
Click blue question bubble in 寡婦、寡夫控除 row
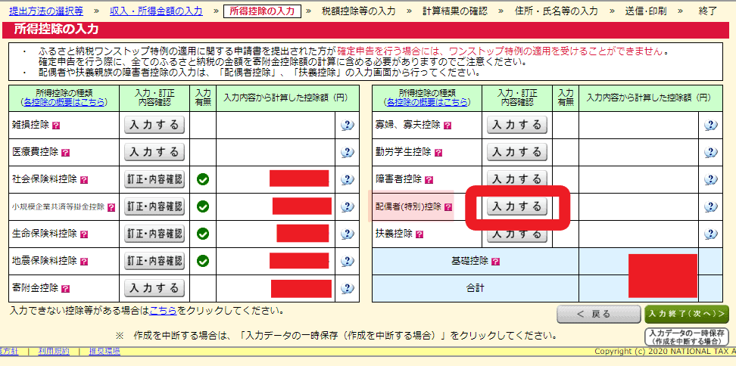pyautogui.click(x=711, y=125)
